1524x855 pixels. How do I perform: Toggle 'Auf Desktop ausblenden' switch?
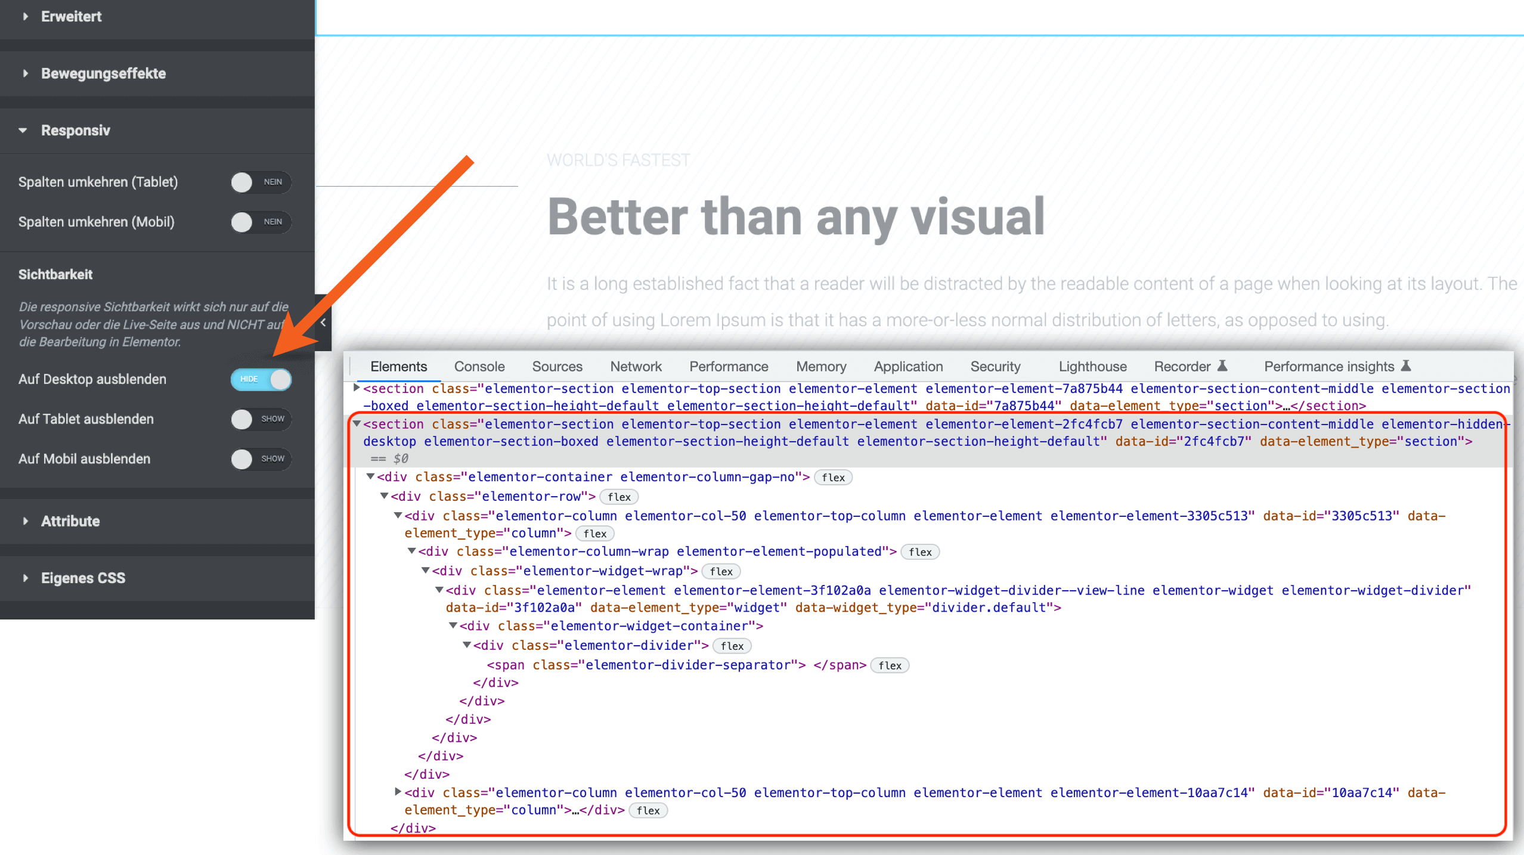(x=261, y=379)
